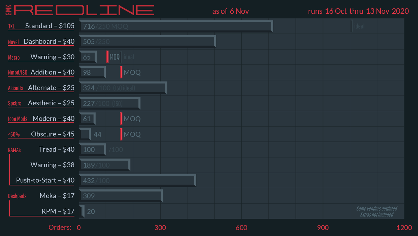Select the Spcbrs category label
The width and height of the screenshot is (418, 236).
[x=15, y=104]
